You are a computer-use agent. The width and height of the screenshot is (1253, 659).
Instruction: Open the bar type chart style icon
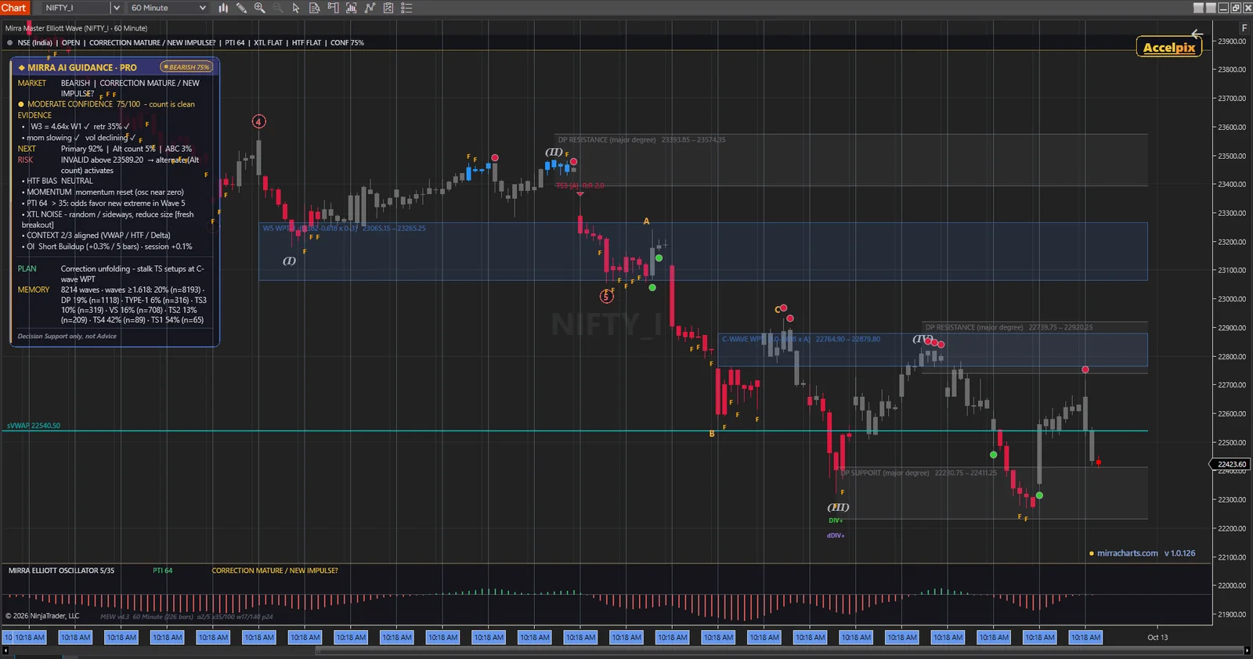(x=223, y=8)
